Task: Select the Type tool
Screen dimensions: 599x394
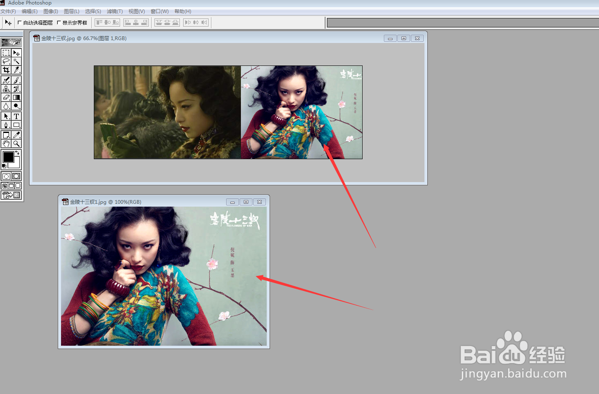Action: coord(16,116)
